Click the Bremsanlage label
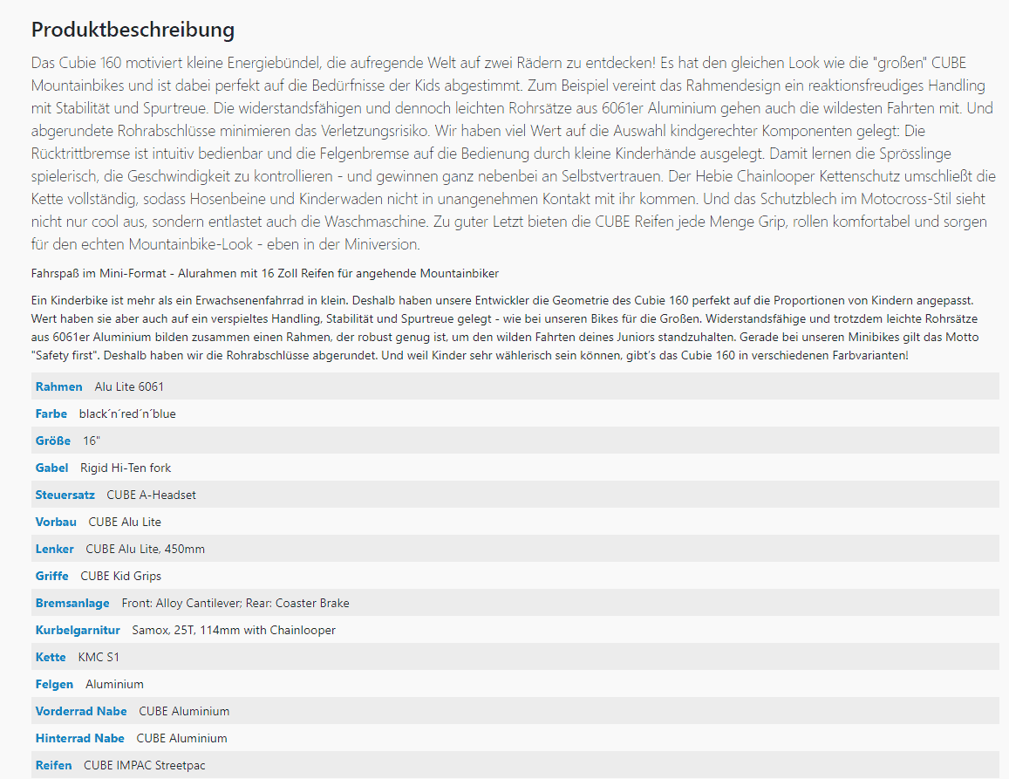This screenshot has width=1009, height=779. point(72,603)
